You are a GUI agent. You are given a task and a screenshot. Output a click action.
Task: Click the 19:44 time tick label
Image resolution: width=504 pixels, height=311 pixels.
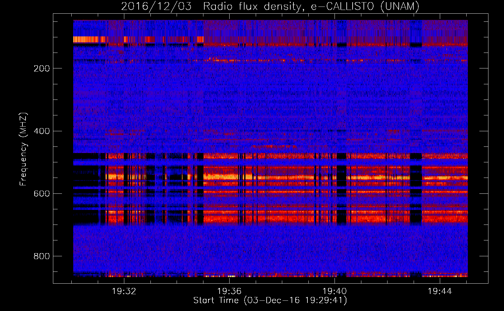[x=440, y=291]
